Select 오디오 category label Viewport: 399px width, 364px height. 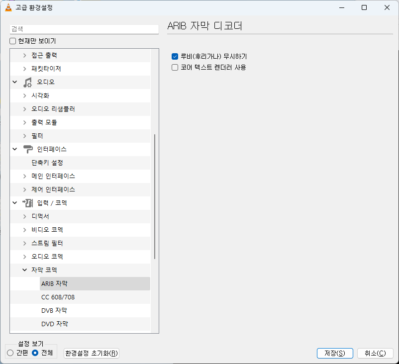click(x=46, y=82)
